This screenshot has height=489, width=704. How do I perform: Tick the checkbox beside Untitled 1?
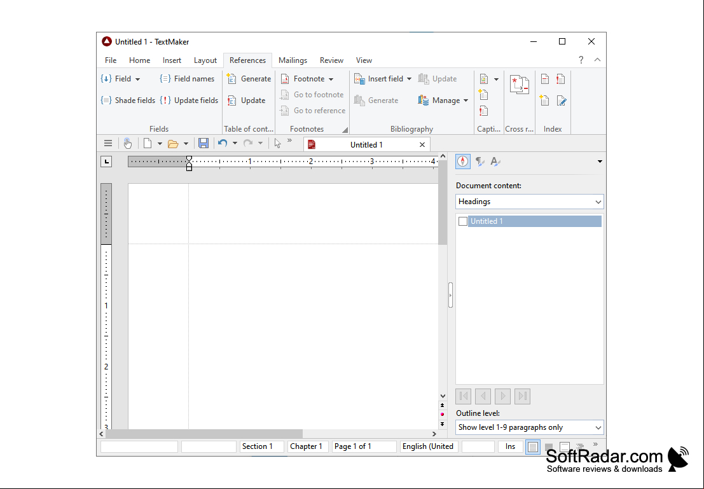[x=463, y=221]
